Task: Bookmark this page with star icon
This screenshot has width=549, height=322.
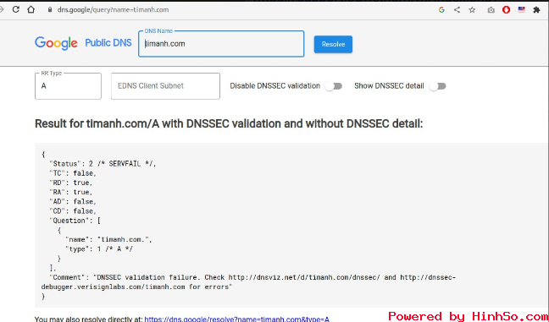Action: 472,10
